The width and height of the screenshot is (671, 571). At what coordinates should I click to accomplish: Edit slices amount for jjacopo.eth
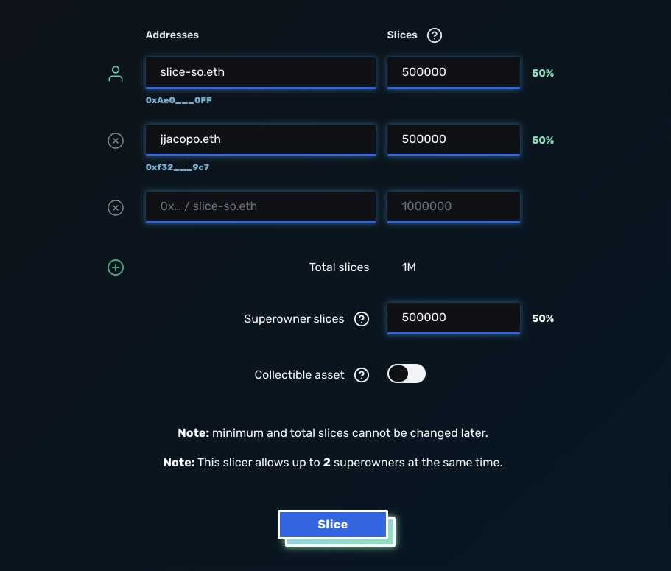[454, 140]
